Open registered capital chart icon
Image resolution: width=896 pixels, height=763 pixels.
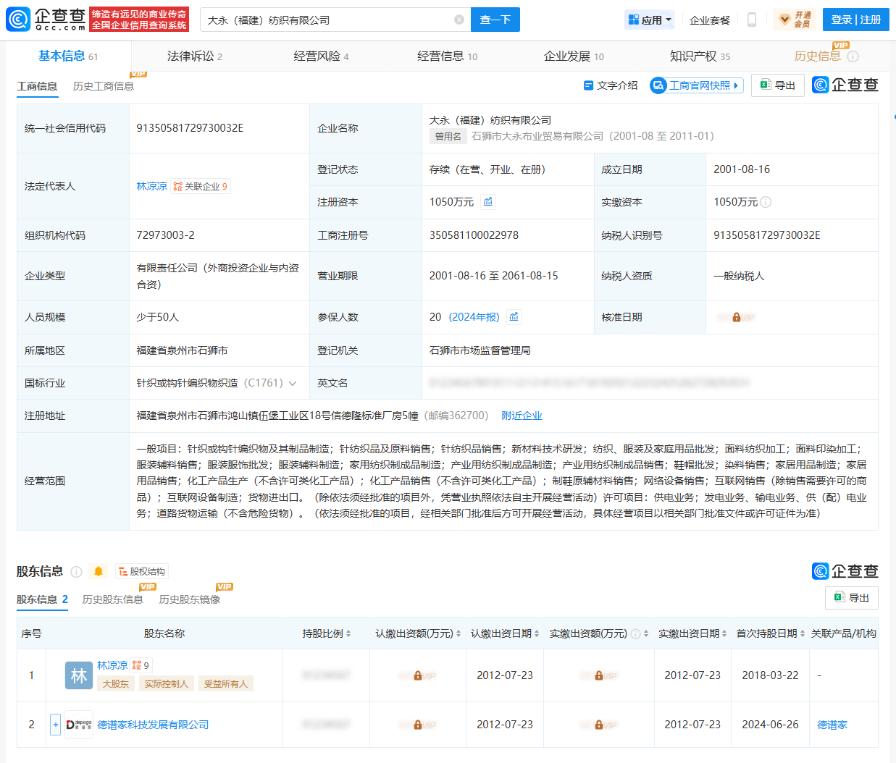488,202
